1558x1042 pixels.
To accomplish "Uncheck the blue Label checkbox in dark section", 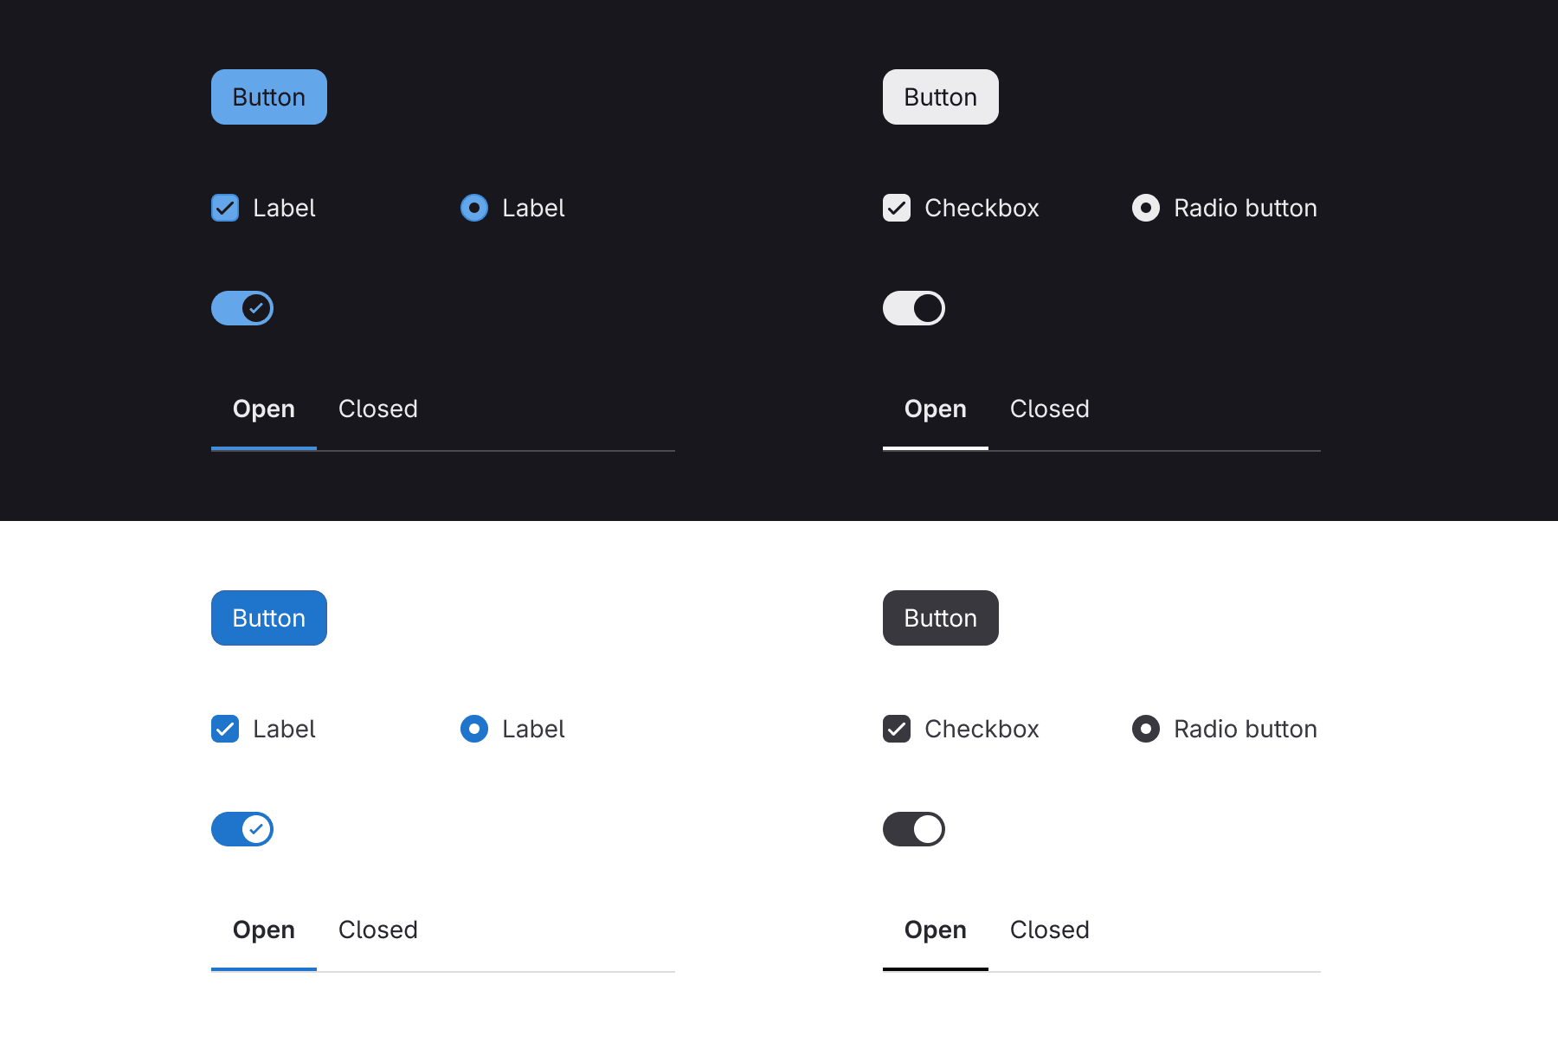I will click(225, 208).
